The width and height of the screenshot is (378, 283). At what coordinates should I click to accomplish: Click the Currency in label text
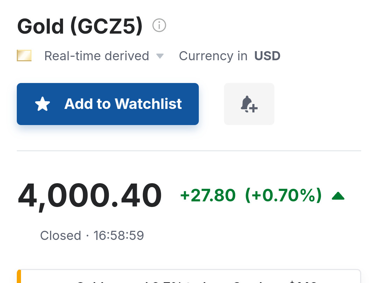tap(213, 56)
